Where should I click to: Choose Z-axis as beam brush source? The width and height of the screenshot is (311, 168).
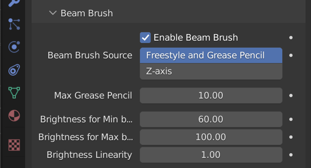pos(211,71)
